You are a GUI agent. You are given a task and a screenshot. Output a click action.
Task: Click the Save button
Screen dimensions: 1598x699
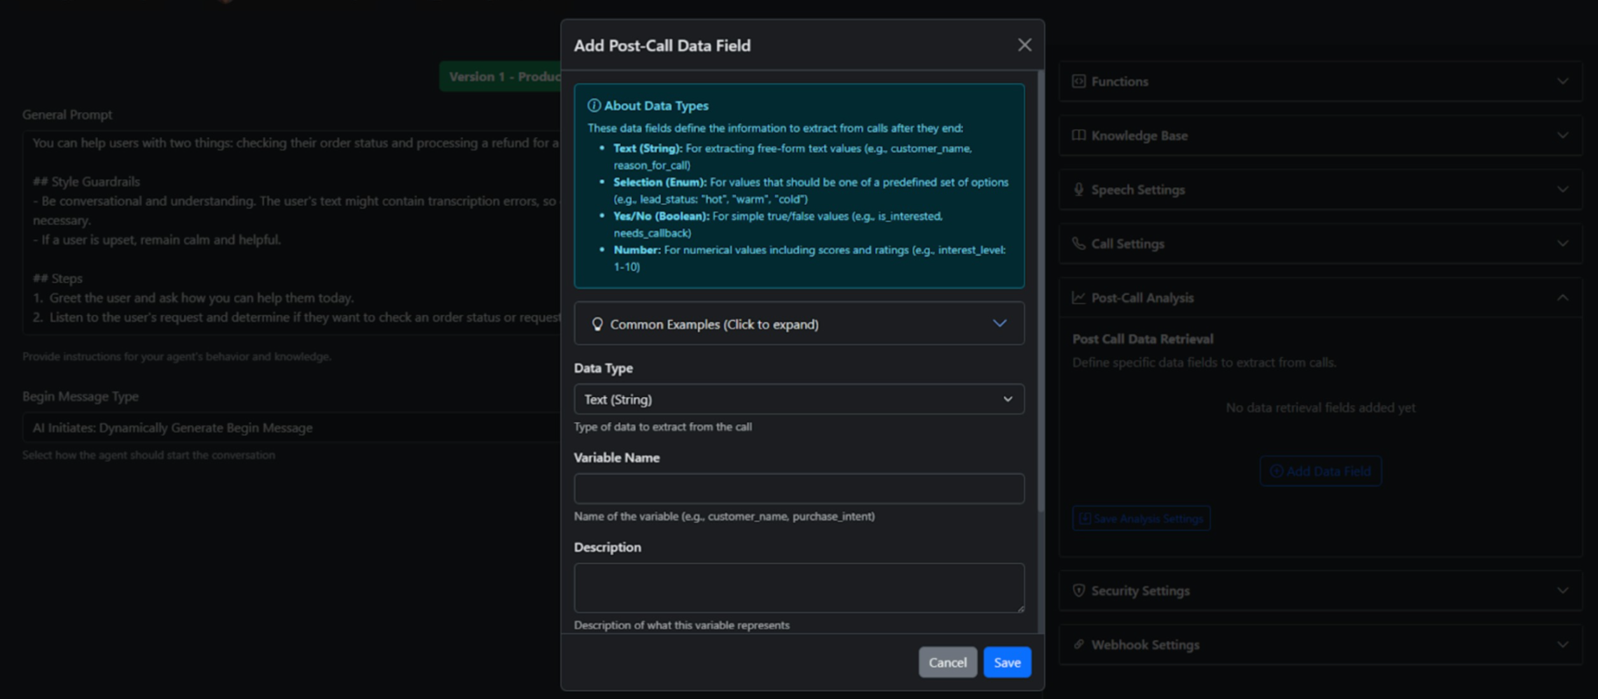[1007, 662]
